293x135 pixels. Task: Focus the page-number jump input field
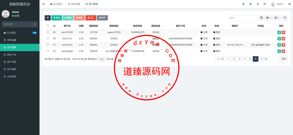point(274,59)
